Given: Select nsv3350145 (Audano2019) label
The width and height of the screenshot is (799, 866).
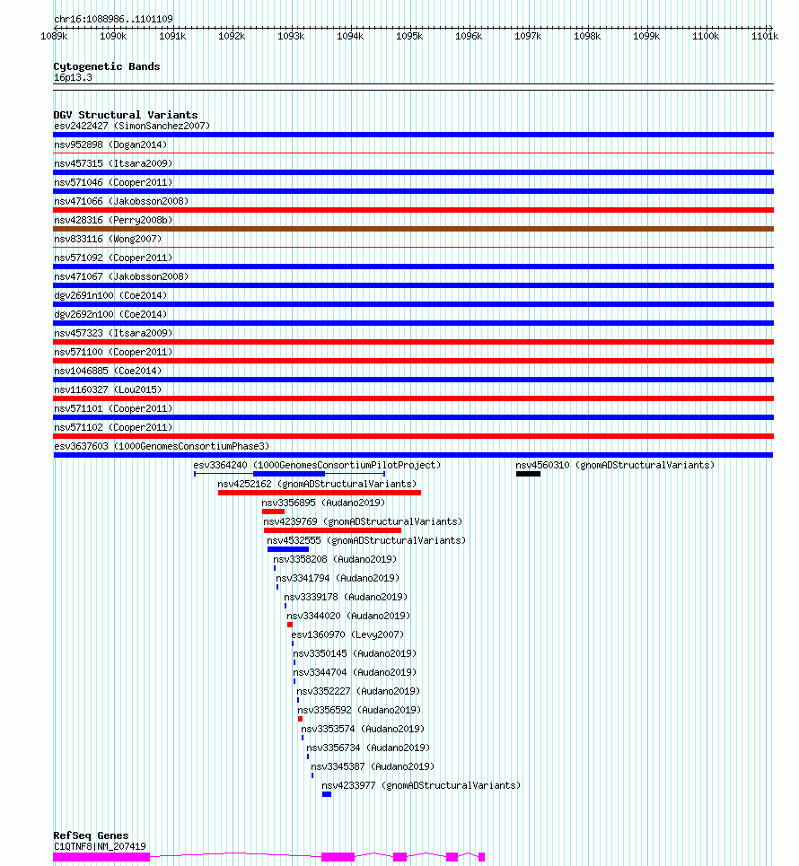Looking at the screenshot, I should (355, 653).
